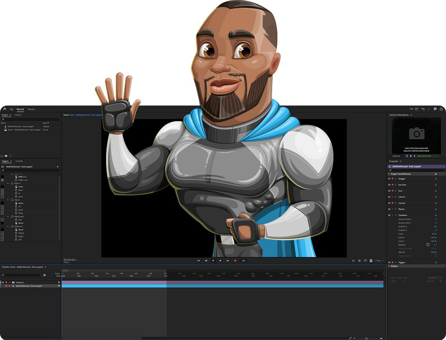Toggle camera input face icon

click(x=407, y=155)
